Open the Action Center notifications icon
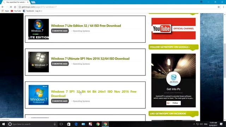This screenshot has height=127, width=226. pos(221,124)
